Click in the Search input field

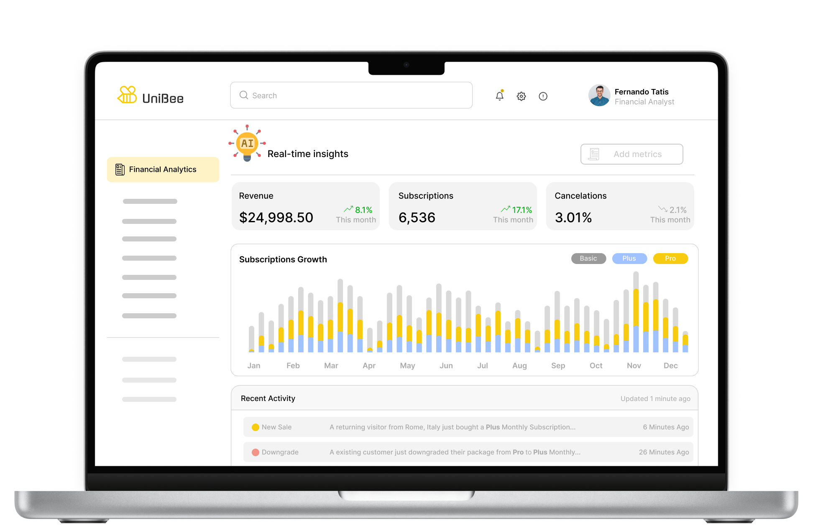coord(360,96)
